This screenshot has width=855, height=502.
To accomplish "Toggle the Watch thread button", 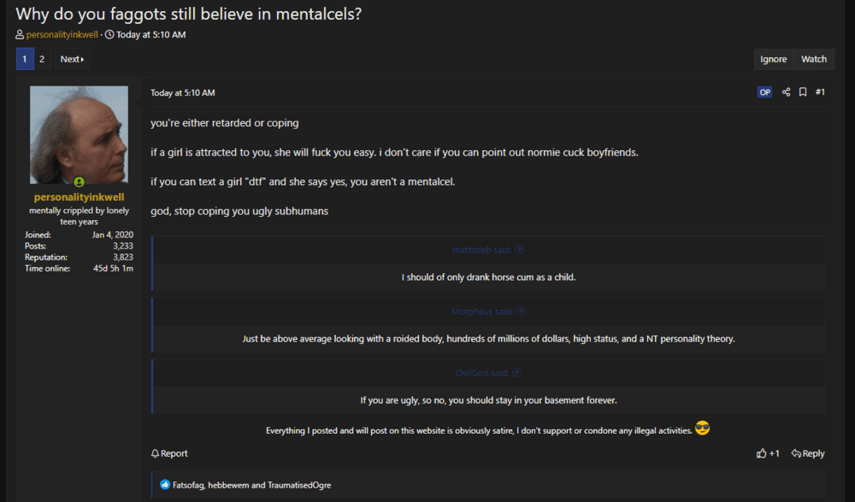I will (x=813, y=59).
